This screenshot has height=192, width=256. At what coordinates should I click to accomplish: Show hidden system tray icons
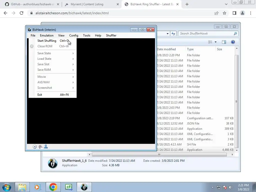[212, 187]
